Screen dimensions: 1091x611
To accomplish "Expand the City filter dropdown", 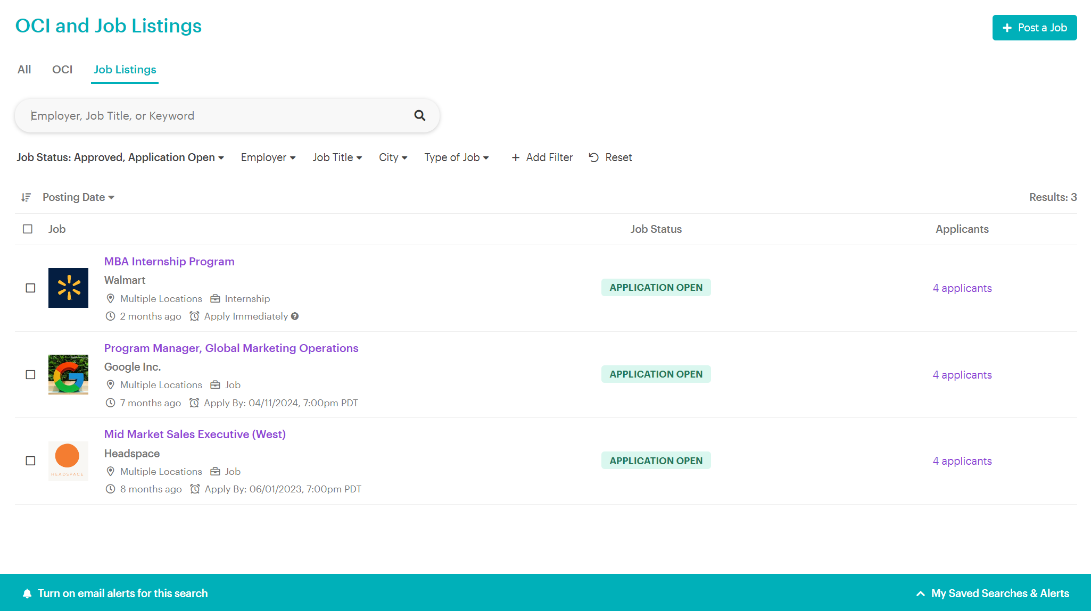I will tap(393, 157).
